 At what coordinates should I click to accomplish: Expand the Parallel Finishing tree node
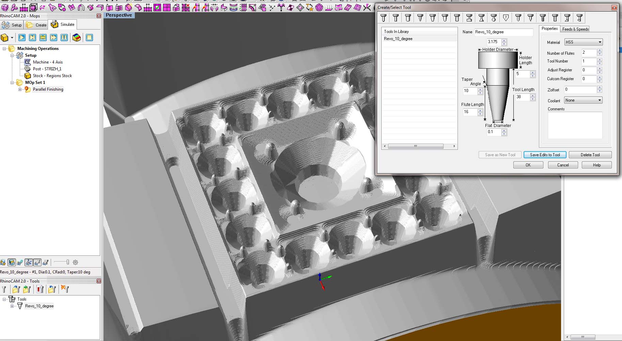(x=20, y=89)
